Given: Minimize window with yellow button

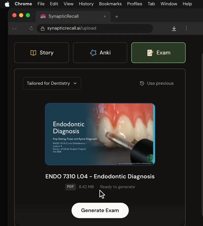Looking at the screenshot, I should pos(21,15).
